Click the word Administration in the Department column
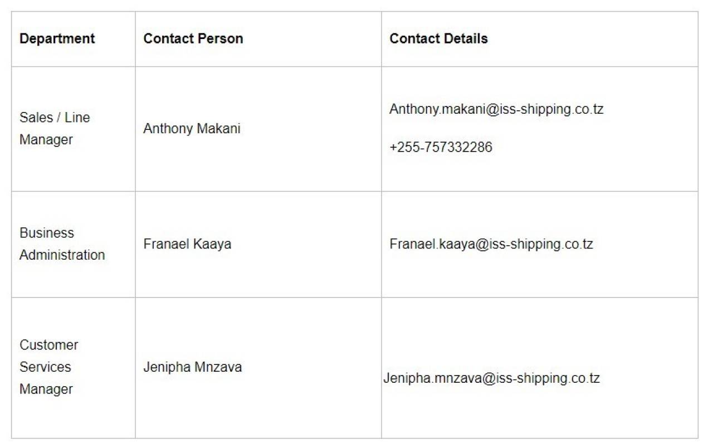713x443 pixels. 62,255
